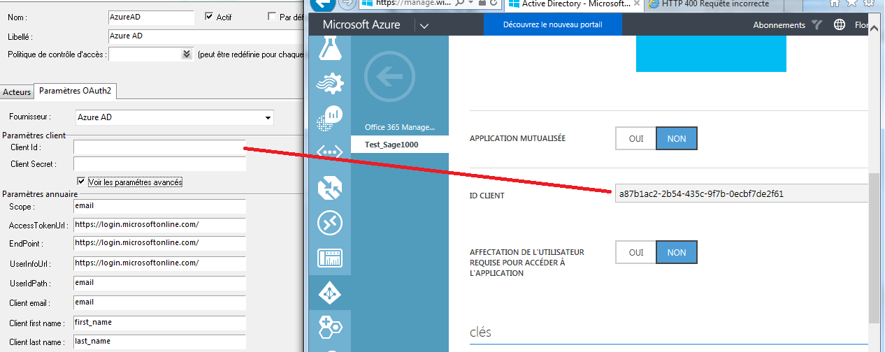
Task: Click the Abonnements link
Action: [x=779, y=25]
